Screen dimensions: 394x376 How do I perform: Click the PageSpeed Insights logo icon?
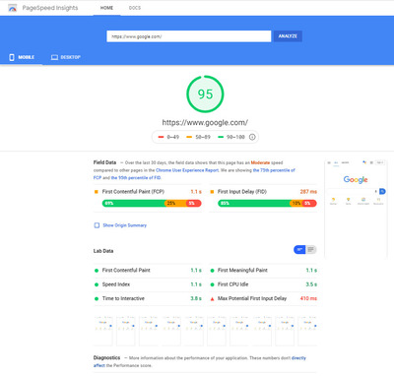coord(13,8)
